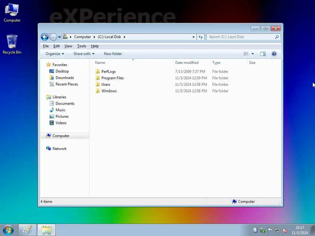
Task: Open the View menu
Action: [x=68, y=46]
